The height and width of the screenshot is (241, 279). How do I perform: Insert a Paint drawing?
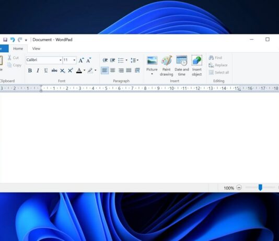point(167,66)
